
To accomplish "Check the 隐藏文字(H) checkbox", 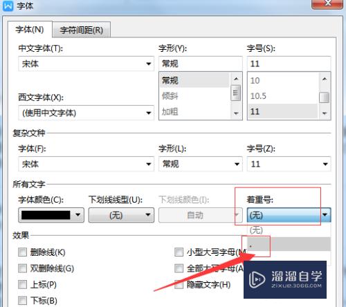I will 179,285.
